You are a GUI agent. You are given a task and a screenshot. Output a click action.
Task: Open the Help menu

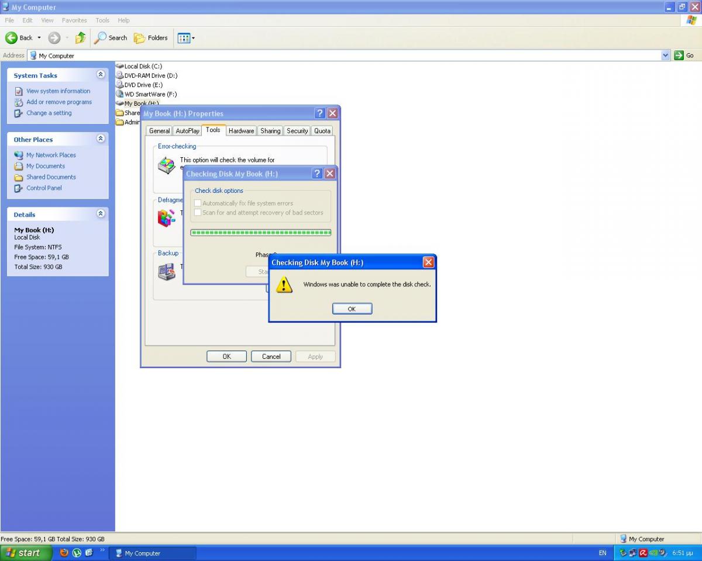[x=123, y=20]
